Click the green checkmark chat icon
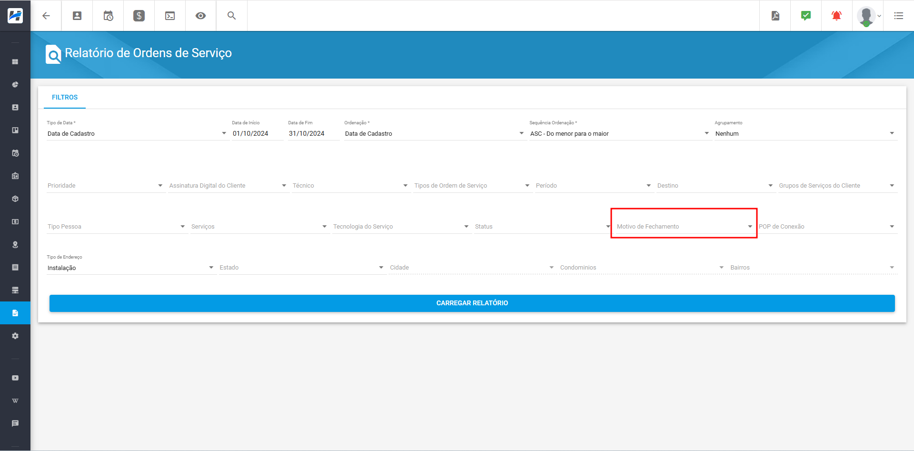This screenshot has width=914, height=451. tap(806, 16)
